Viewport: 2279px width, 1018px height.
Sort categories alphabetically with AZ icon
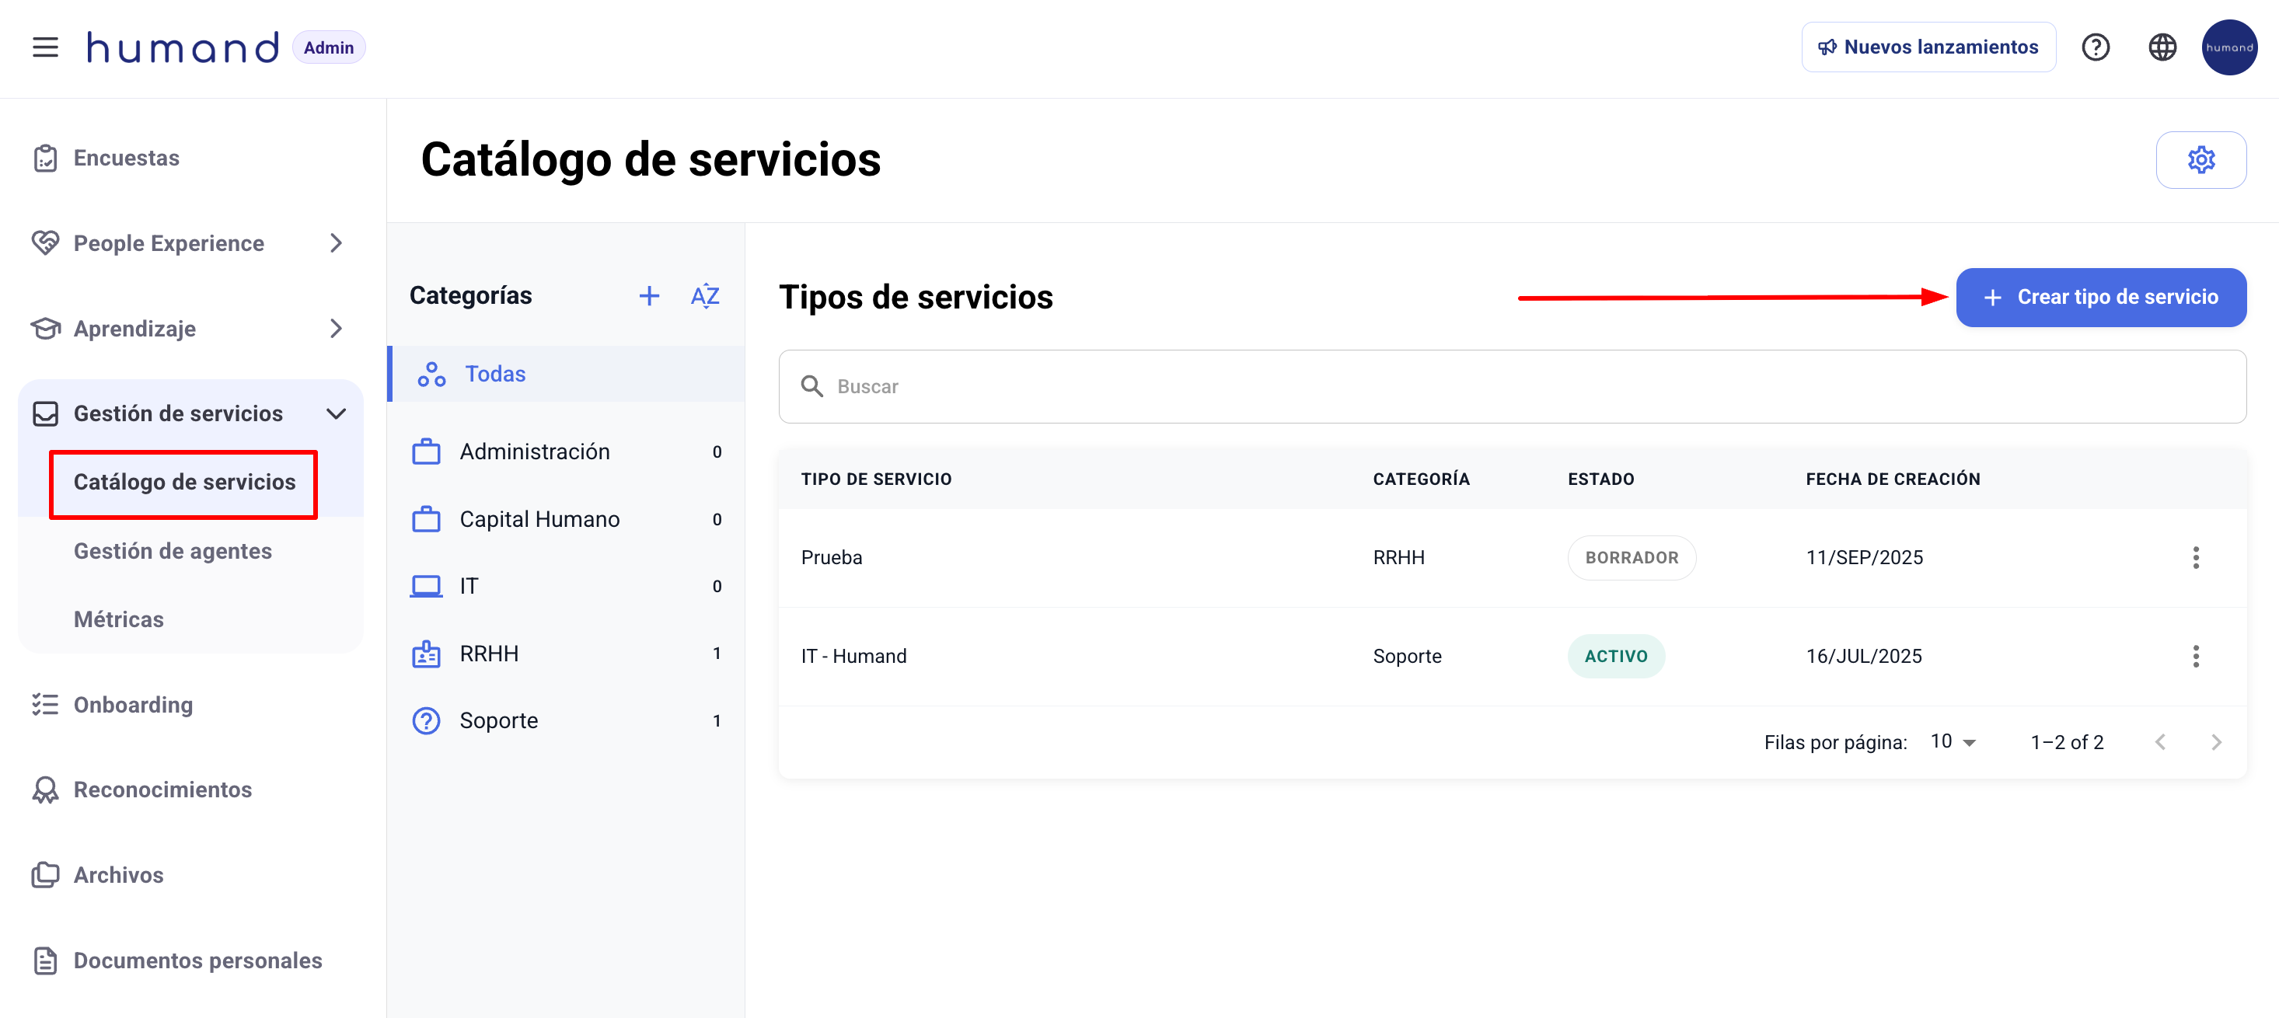[x=704, y=295]
